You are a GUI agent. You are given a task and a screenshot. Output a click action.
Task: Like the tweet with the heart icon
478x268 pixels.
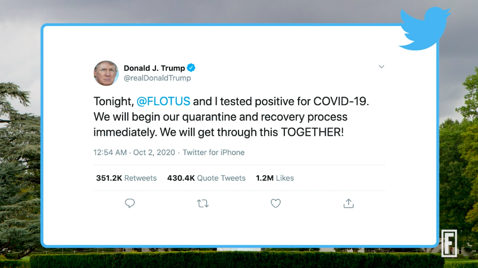tap(276, 203)
